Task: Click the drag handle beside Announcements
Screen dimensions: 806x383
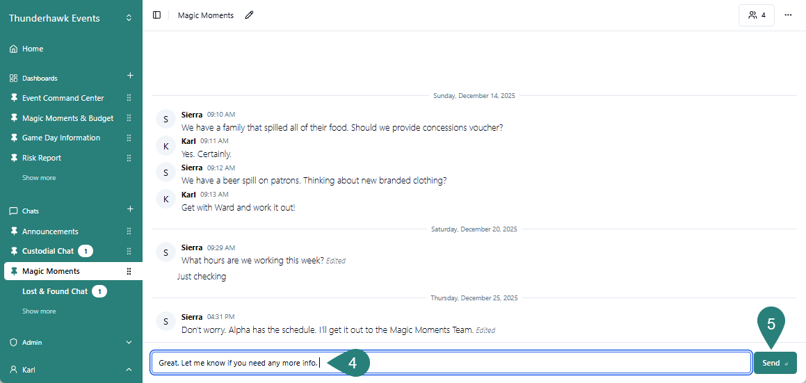Action: [129, 231]
